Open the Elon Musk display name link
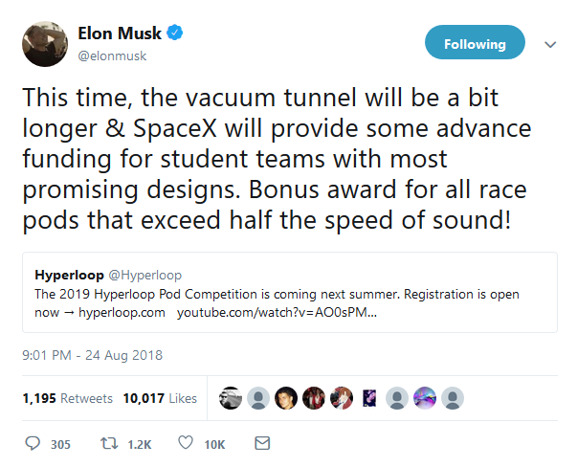Image resolution: width=577 pixels, height=467 pixels. coord(120,33)
